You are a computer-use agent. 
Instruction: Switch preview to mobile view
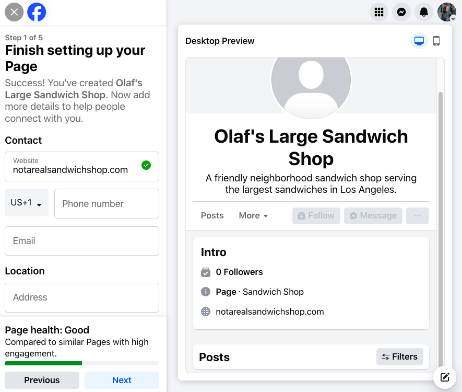click(436, 40)
